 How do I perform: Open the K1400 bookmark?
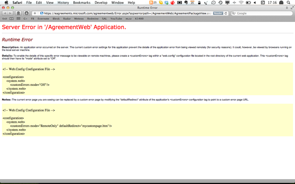point(139,19)
